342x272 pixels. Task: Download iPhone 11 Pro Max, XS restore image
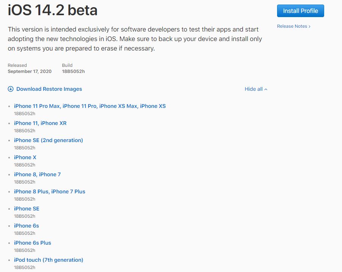tap(90, 106)
